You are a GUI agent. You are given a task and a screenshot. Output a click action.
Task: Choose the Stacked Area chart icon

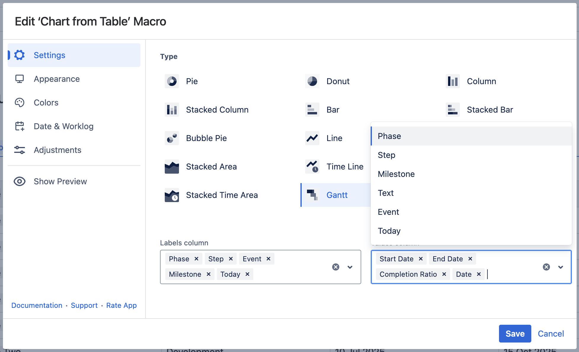coord(172,167)
